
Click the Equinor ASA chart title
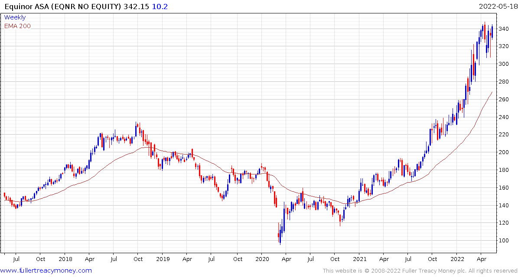63,6
